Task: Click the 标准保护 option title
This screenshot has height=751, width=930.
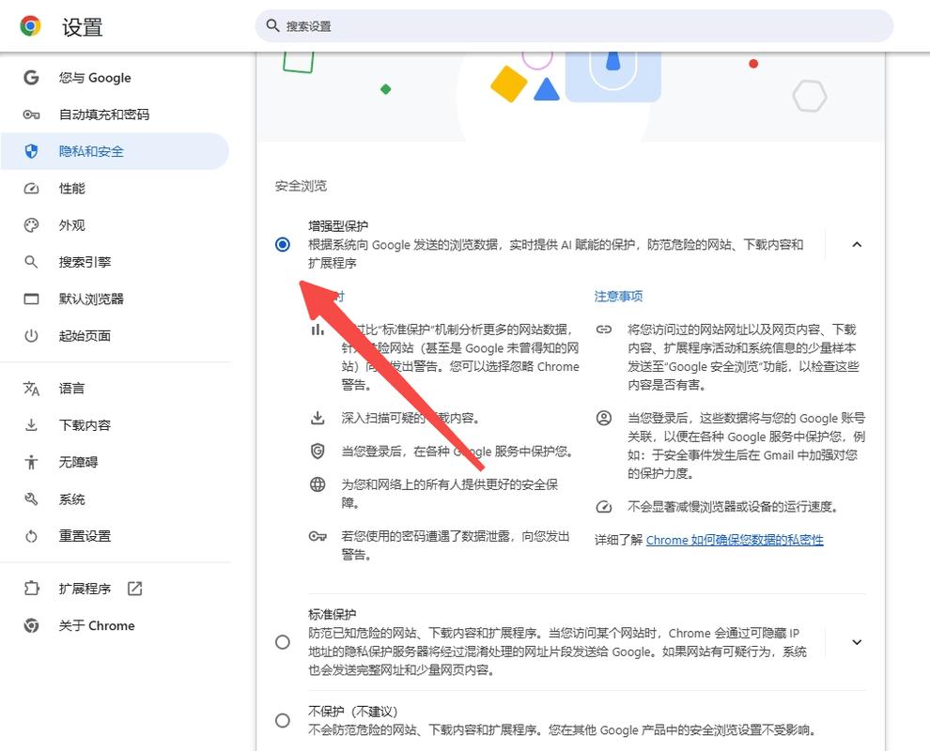Action: 333,614
